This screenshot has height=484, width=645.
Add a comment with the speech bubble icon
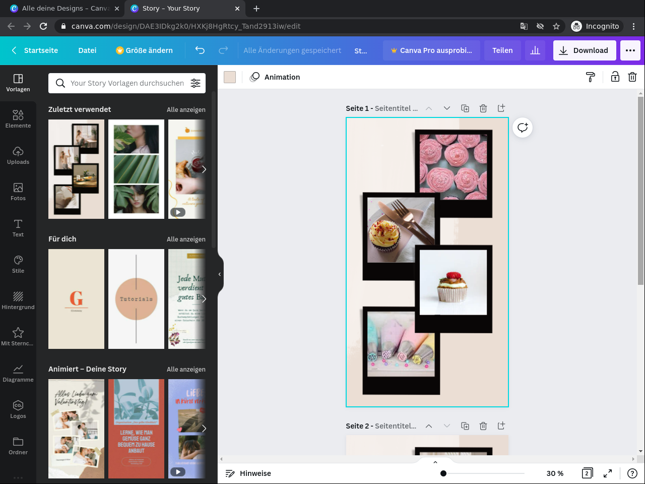[523, 128]
